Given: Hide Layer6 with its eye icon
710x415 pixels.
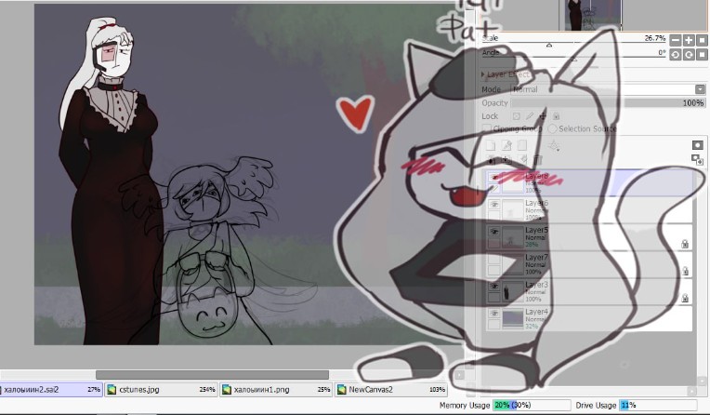Looking at the screenshot, I should 494,205.
